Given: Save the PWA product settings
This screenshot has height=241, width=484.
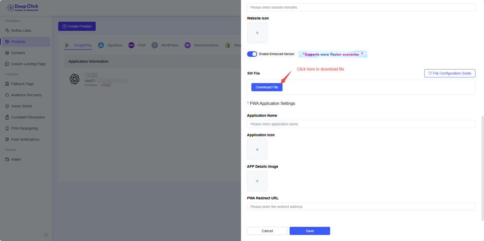Looking at the screenshot, I should tap(310, 231).
